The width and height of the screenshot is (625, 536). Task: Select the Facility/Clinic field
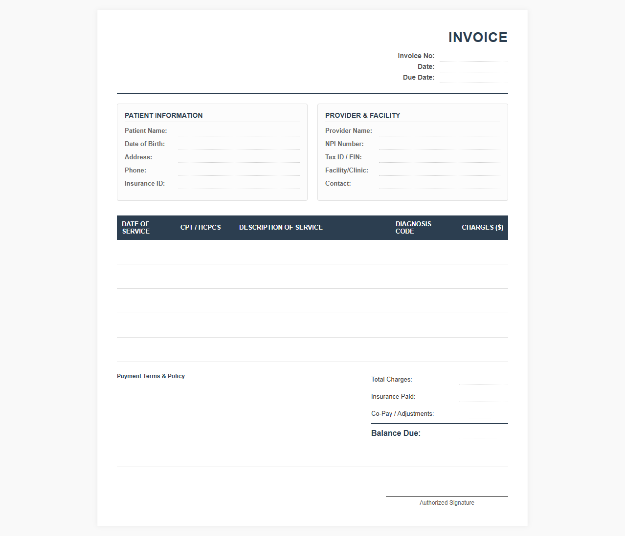439,171
